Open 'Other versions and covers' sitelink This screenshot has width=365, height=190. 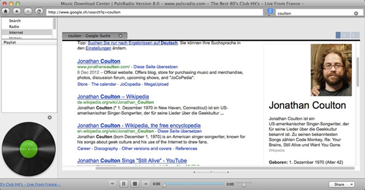pyautogui.click(x=146, y=149)
